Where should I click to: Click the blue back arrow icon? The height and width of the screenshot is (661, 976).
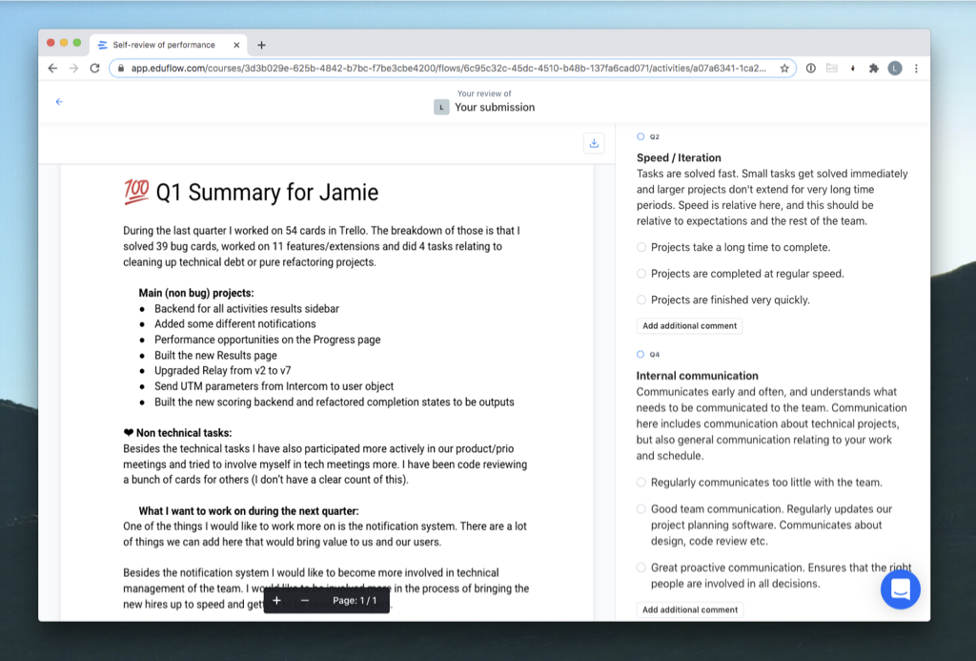click(x=59, y=101)
